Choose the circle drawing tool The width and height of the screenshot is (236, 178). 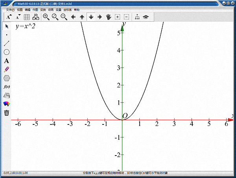pos(6,52)
